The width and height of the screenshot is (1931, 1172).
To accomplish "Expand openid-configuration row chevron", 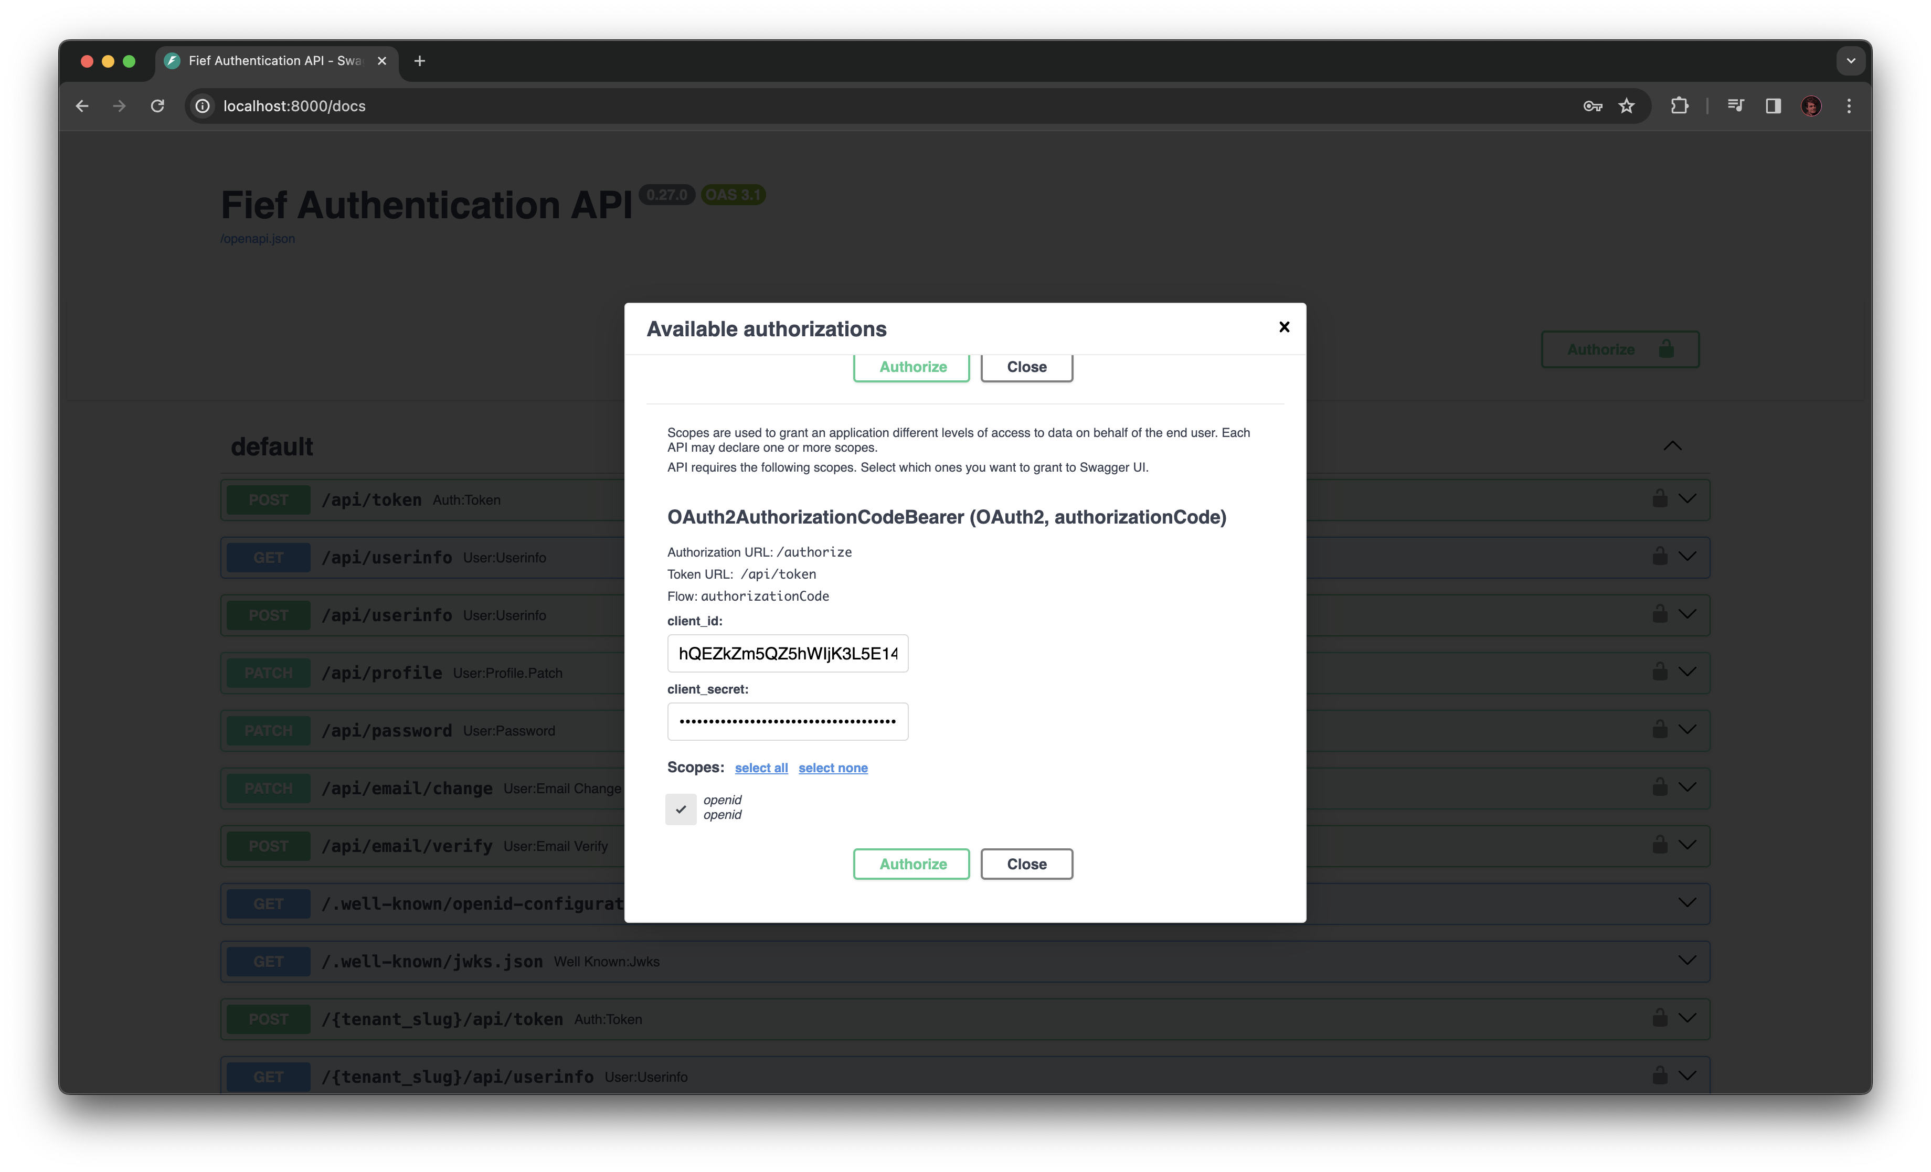I will [1688, 903].
